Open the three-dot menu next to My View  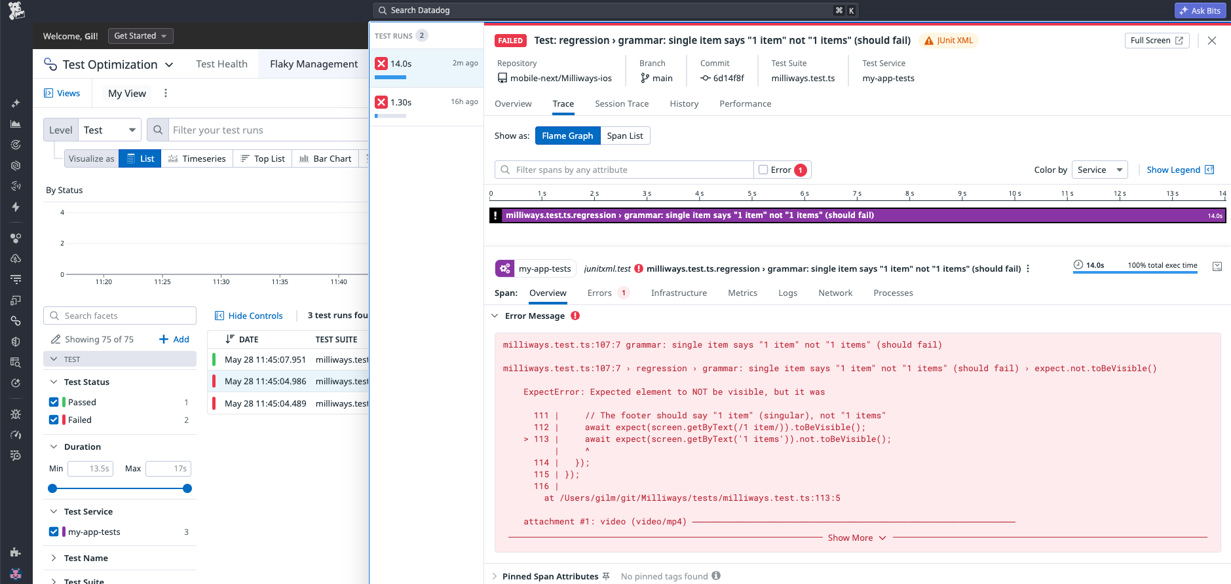[x=166, y=93]
